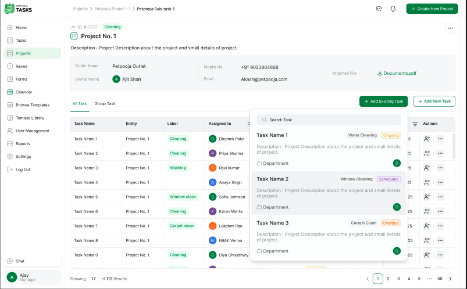Go to next page using right arrow
Viewport: 467px width, 289px height.
pos(450,279)
